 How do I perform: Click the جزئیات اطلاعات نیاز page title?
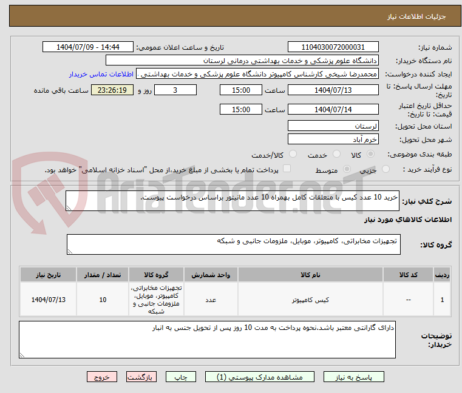pyautogui.click(x=416, y=16)
